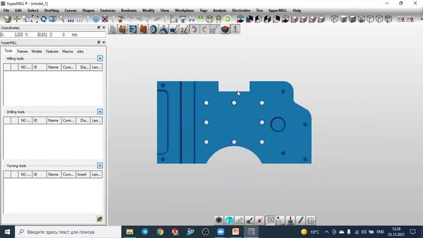Click the green sync icon below Turning tools
Screen dimensions: 423x238
(100, 219)
